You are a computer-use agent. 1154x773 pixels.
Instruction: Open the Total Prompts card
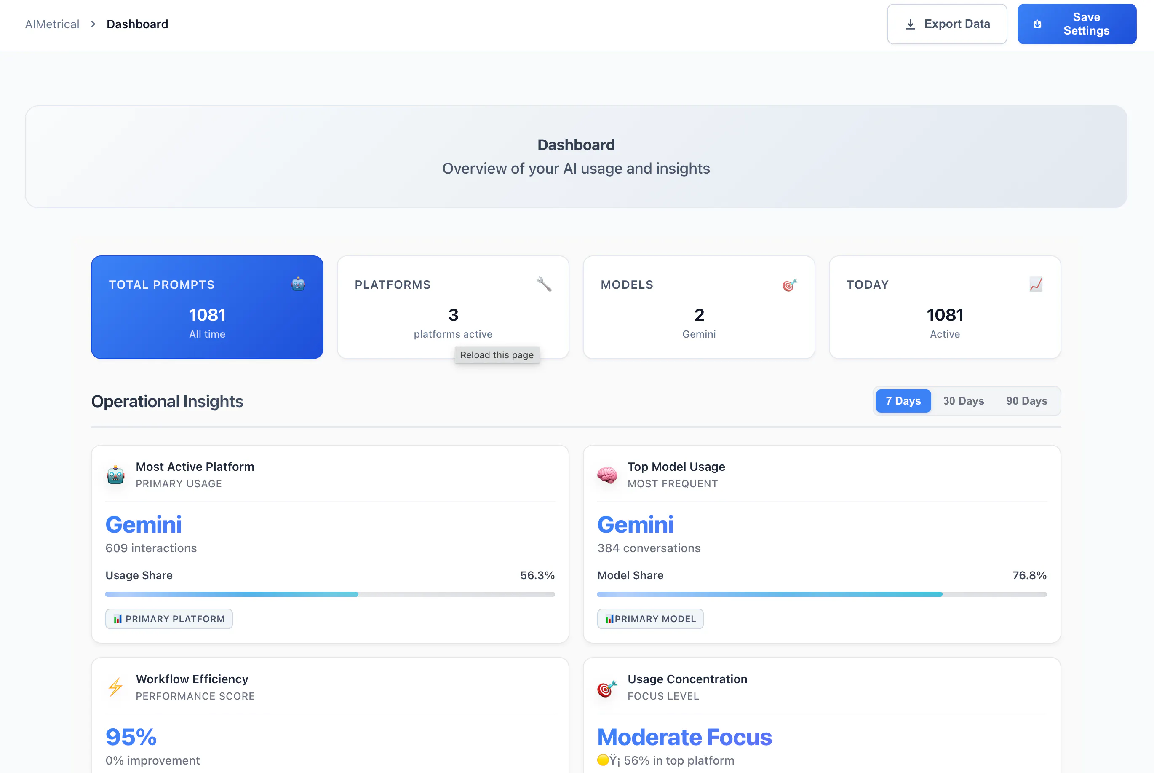coord(207,307)
